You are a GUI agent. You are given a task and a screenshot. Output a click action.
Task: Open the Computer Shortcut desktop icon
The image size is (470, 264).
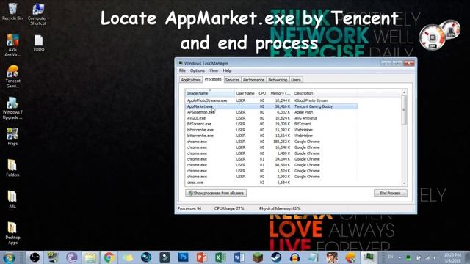(x=38, y=14)
